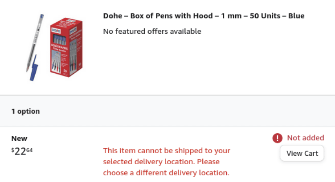Click the Dohe logo on box front
This screenshot has height=182, width=335.
56,31
